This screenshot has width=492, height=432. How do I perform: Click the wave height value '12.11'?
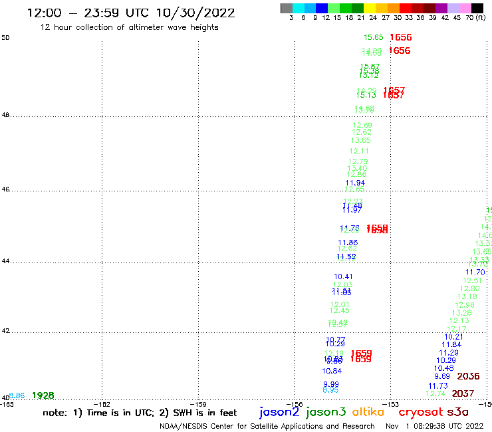(359, 151)
